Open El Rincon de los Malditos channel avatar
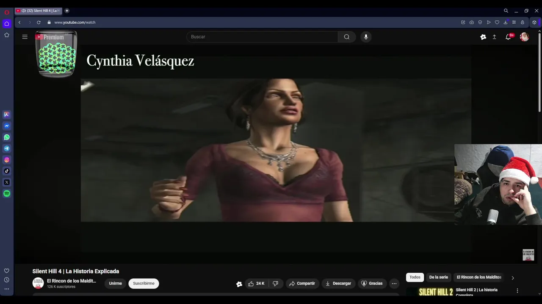This screenshot has height=304, width=542. pyautogui.click(x=38, y=283)
